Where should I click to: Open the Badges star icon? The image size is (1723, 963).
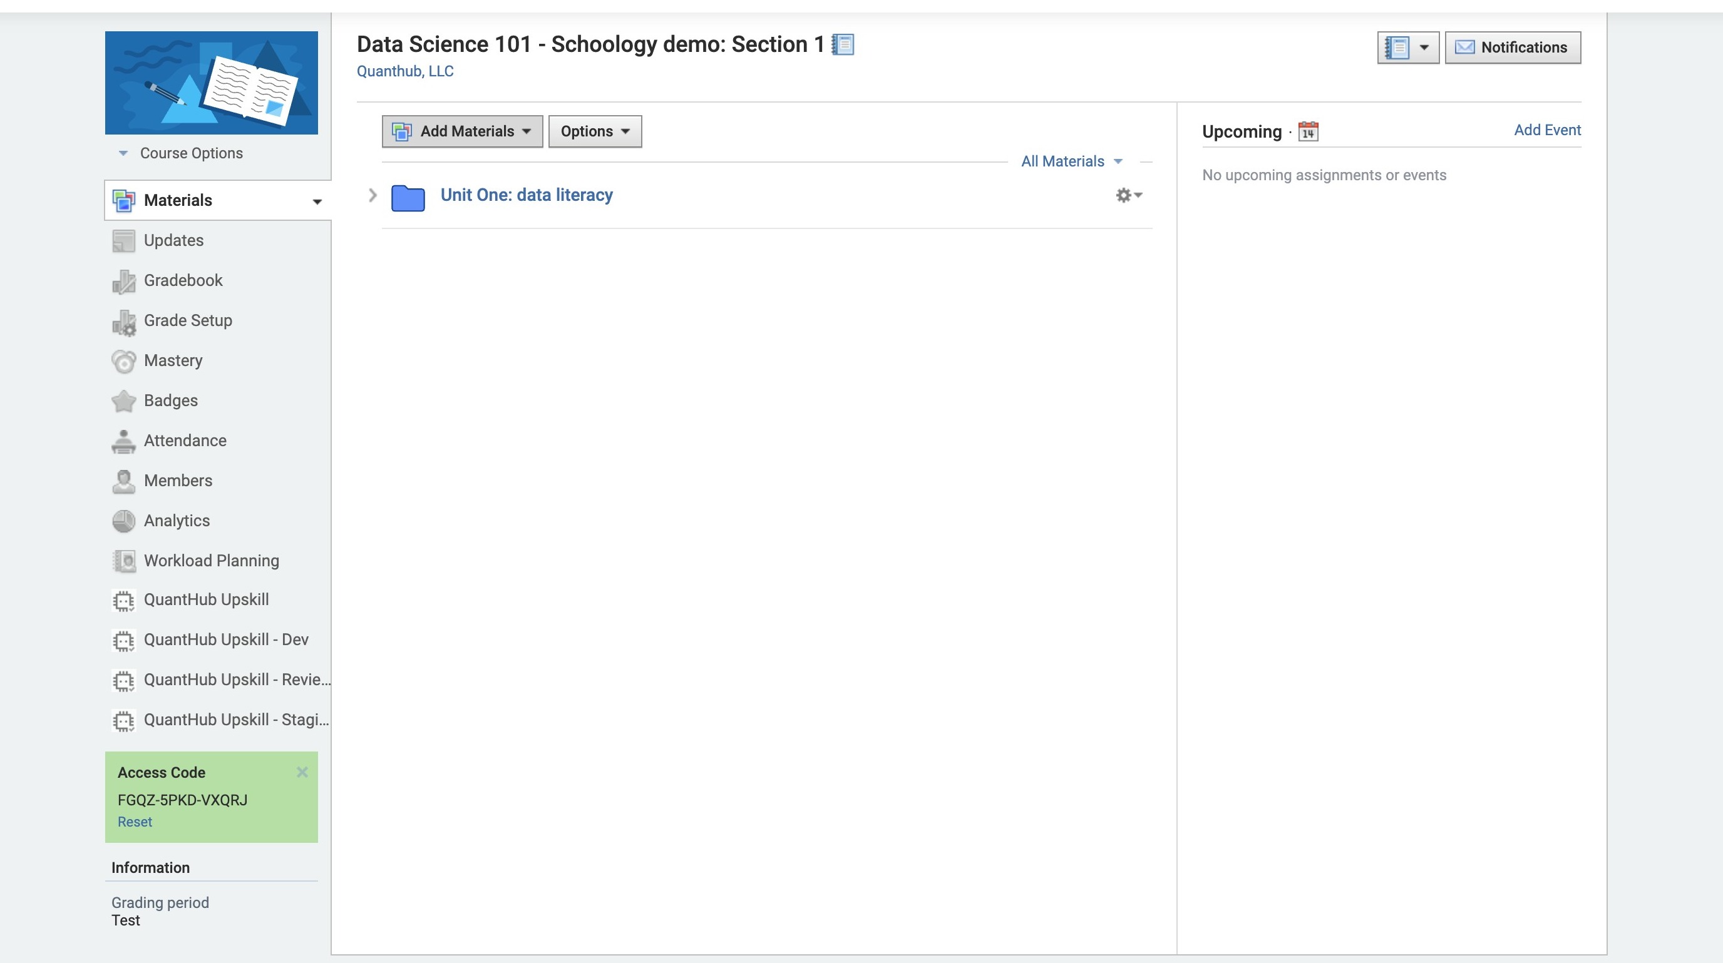124,401
